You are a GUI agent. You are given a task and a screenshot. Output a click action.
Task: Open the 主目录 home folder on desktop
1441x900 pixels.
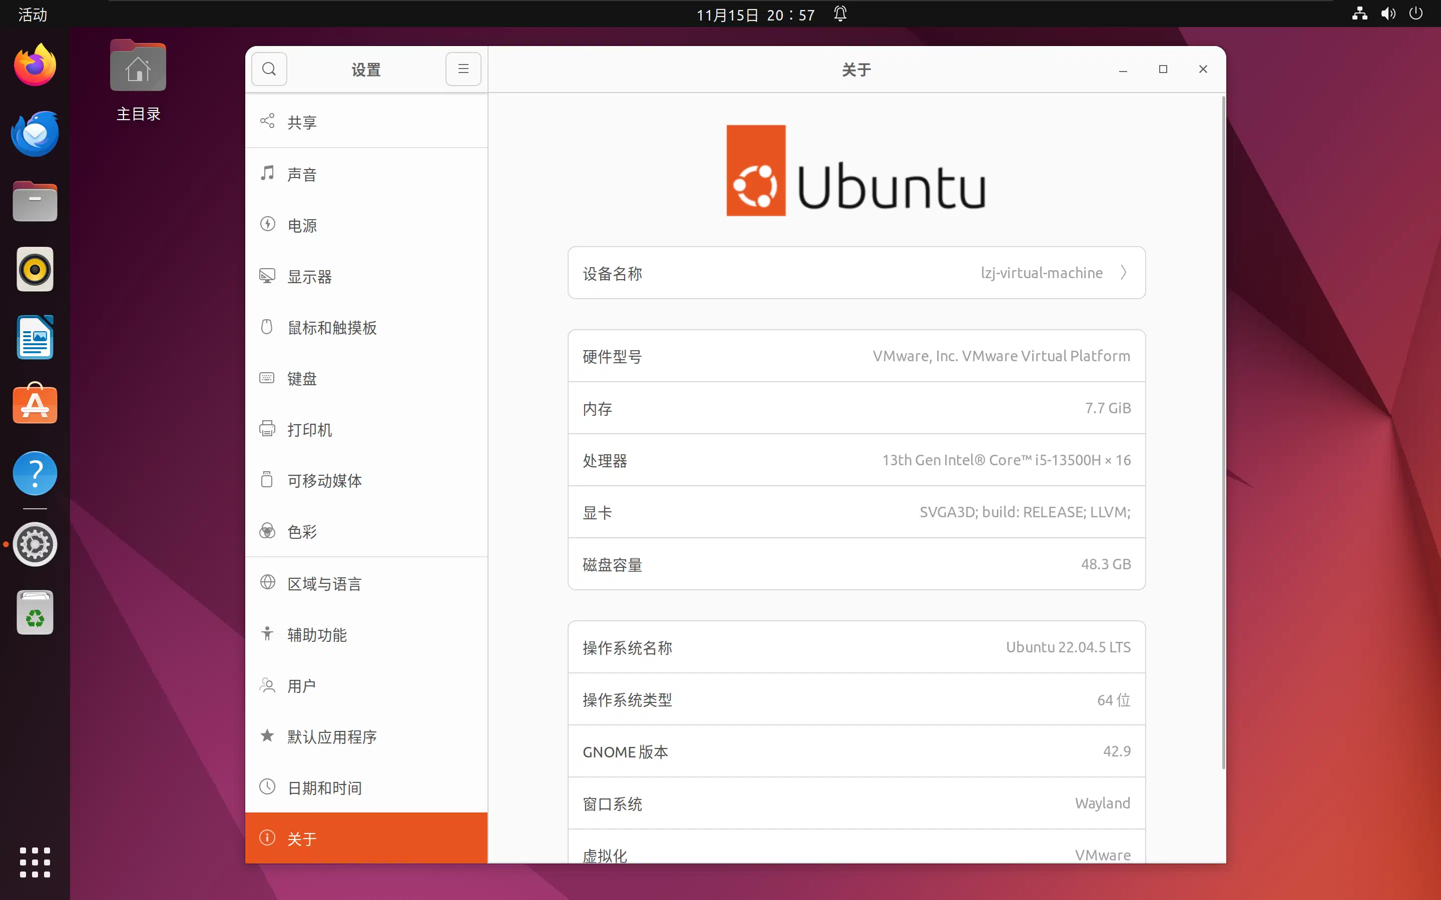pyautogui.click(x=138, y=67)
